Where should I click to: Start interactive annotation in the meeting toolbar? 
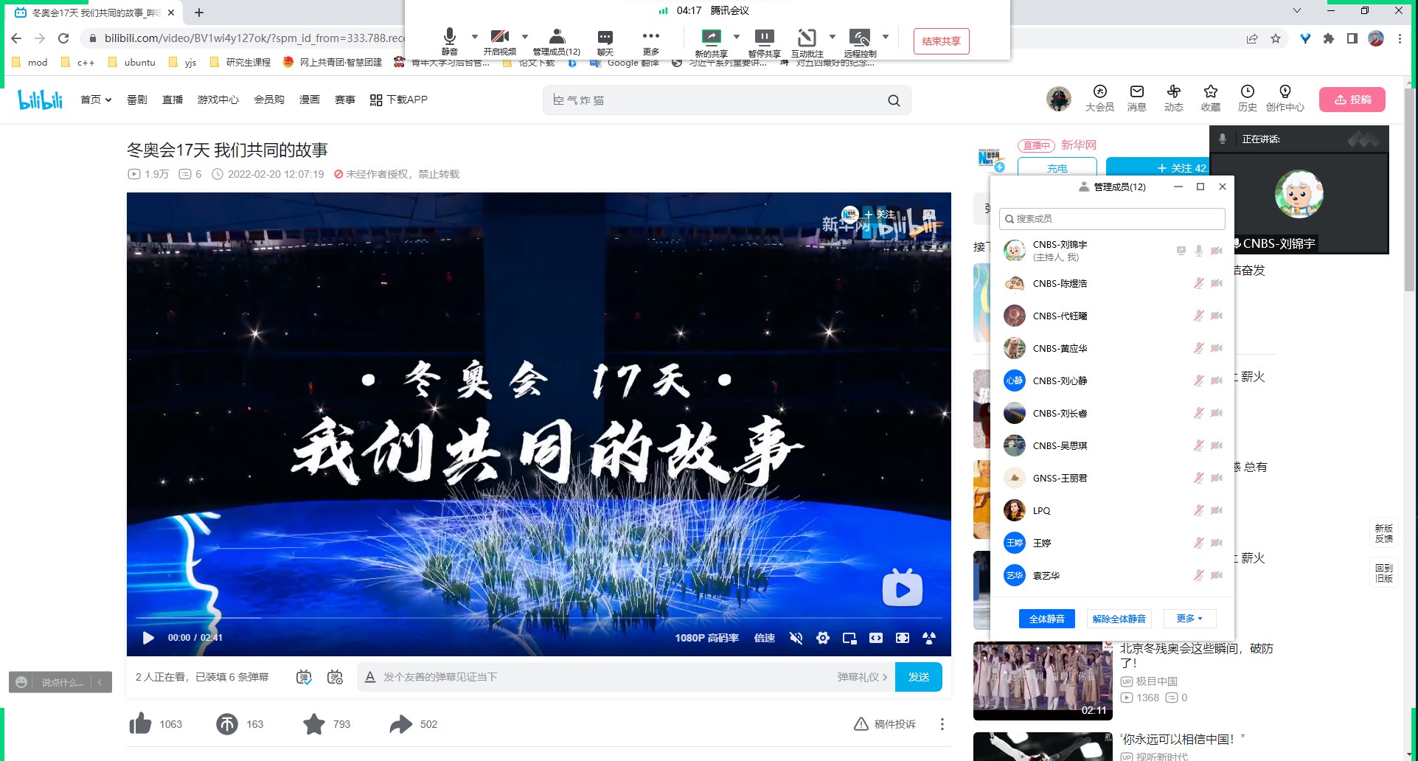pos(807,41)
